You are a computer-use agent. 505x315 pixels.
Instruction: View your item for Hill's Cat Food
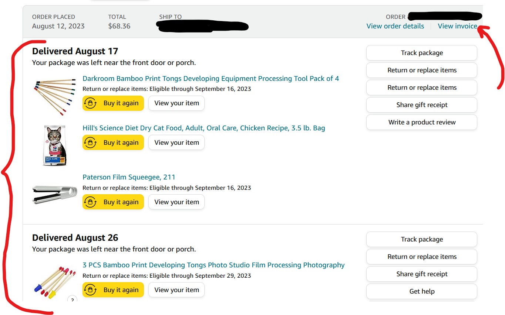tap(176, 143)
